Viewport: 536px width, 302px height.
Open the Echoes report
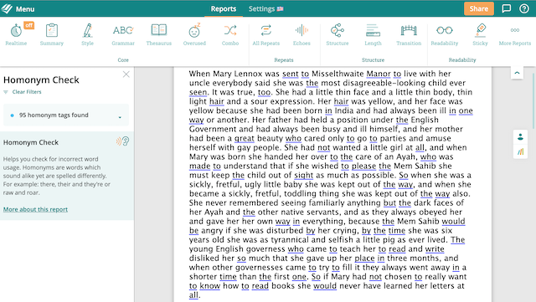[301, 34]
